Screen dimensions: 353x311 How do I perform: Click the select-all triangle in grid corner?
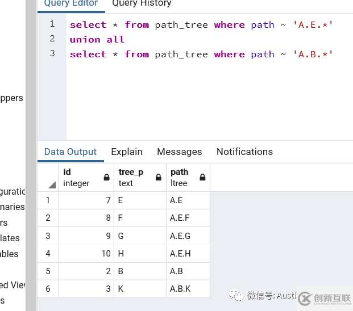pyautogui.click(x=52, y=184)
